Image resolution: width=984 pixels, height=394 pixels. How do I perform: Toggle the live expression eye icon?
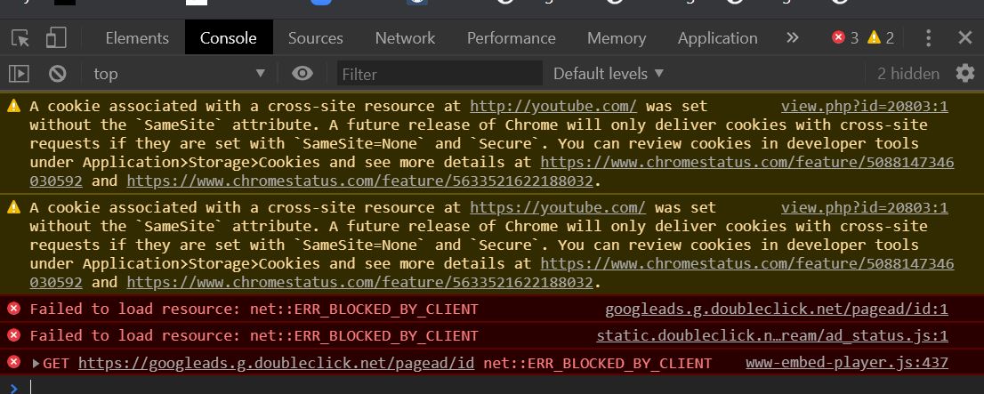302,74
